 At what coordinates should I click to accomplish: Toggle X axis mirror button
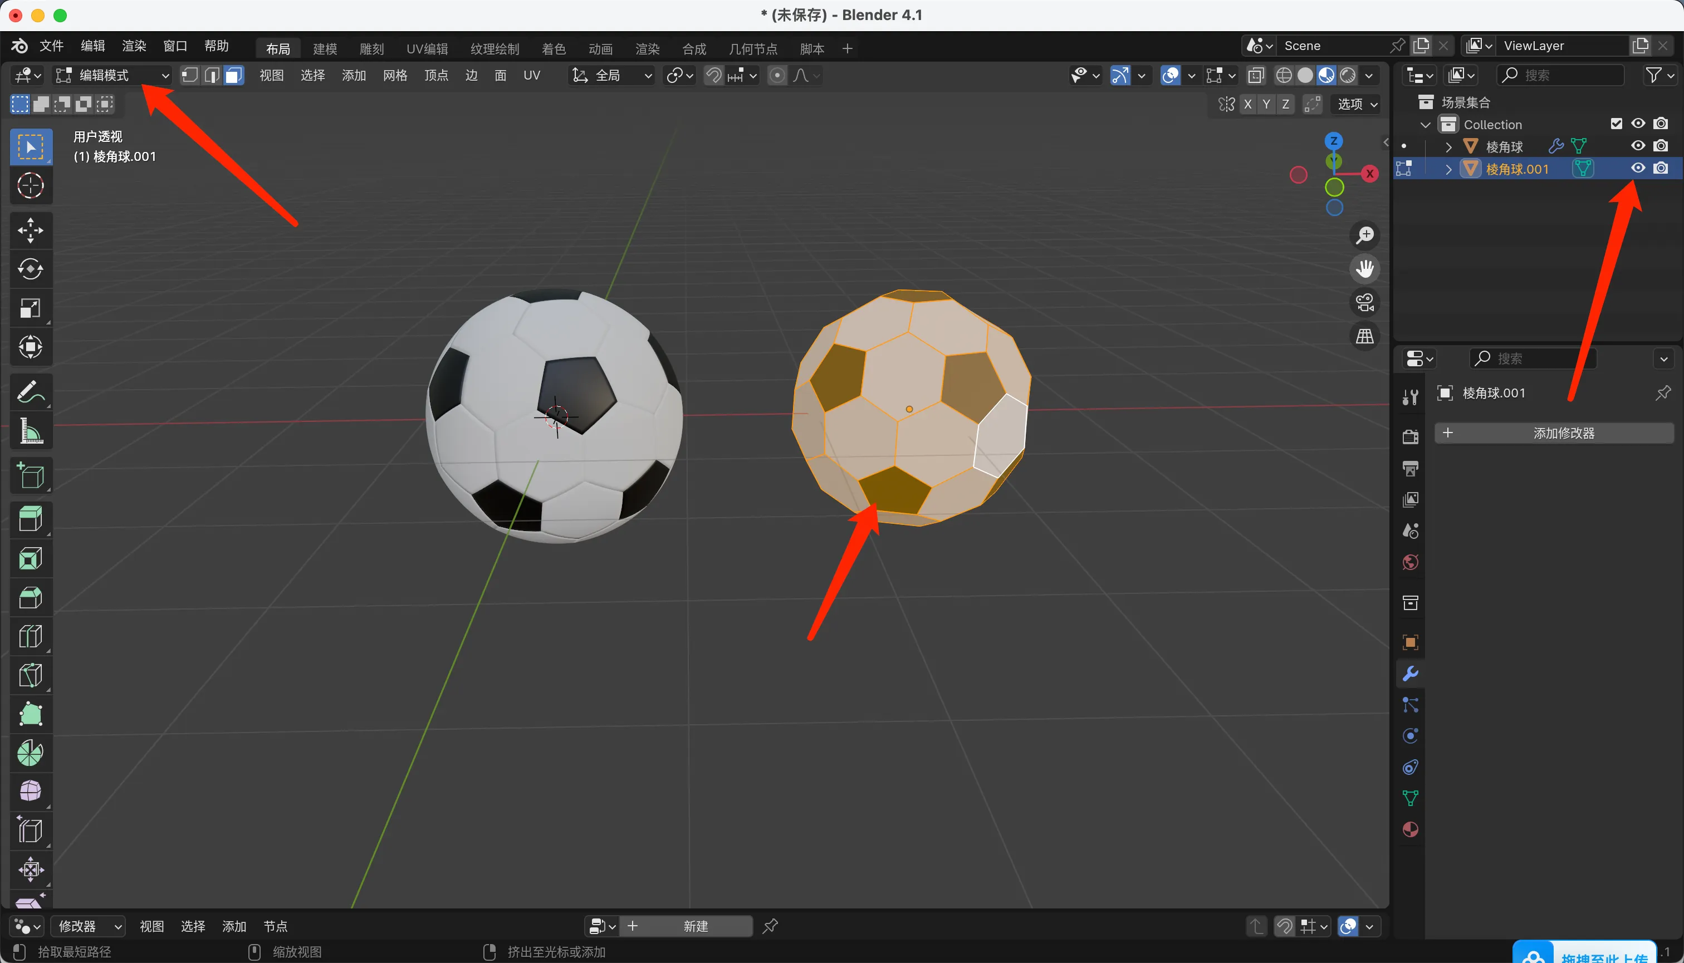pos(1248,104)
